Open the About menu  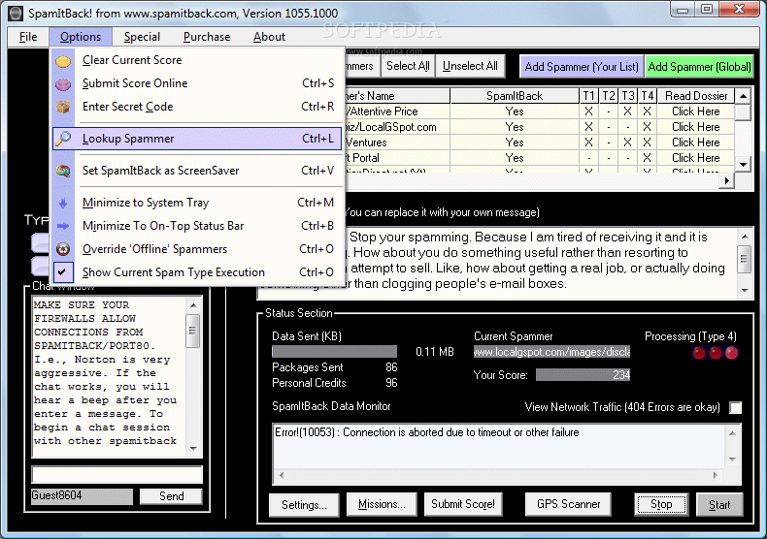[269, 37]
